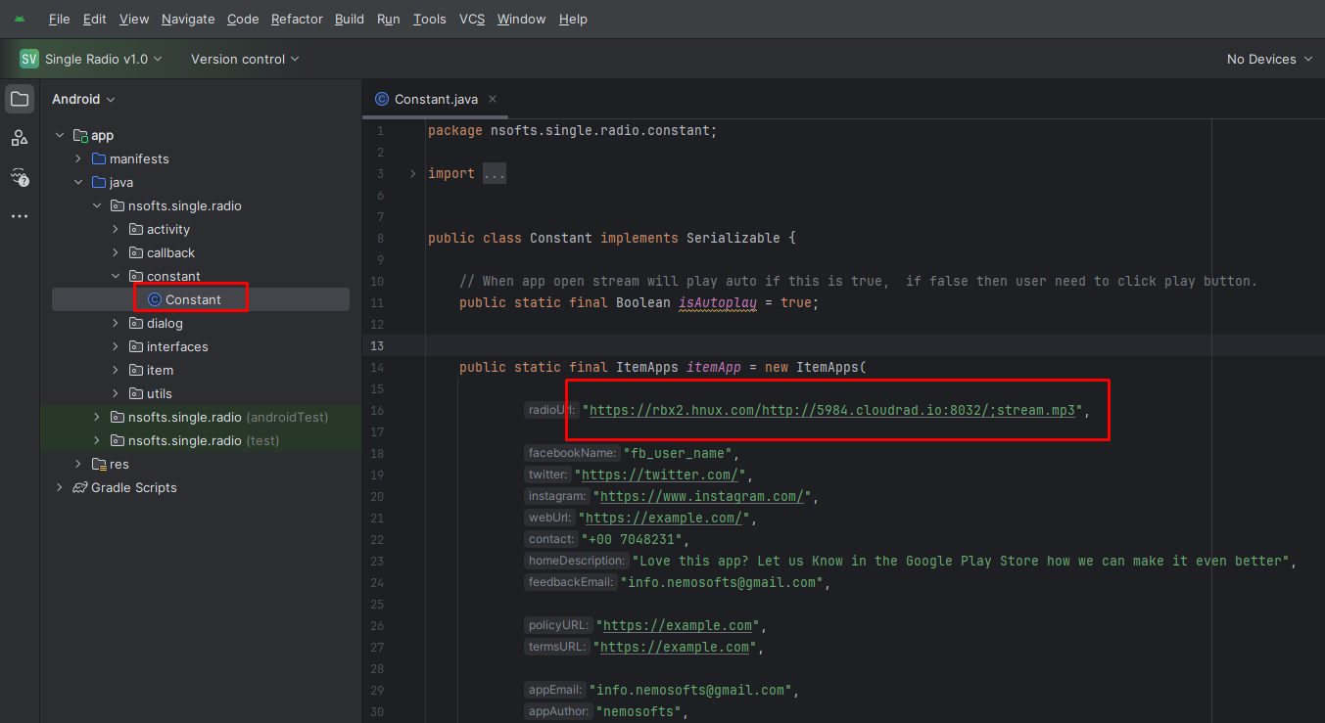Image resolution: width=1325 pixels, height=723 pixels.
Task: Expand the activity package
Action: coord(116,229)
